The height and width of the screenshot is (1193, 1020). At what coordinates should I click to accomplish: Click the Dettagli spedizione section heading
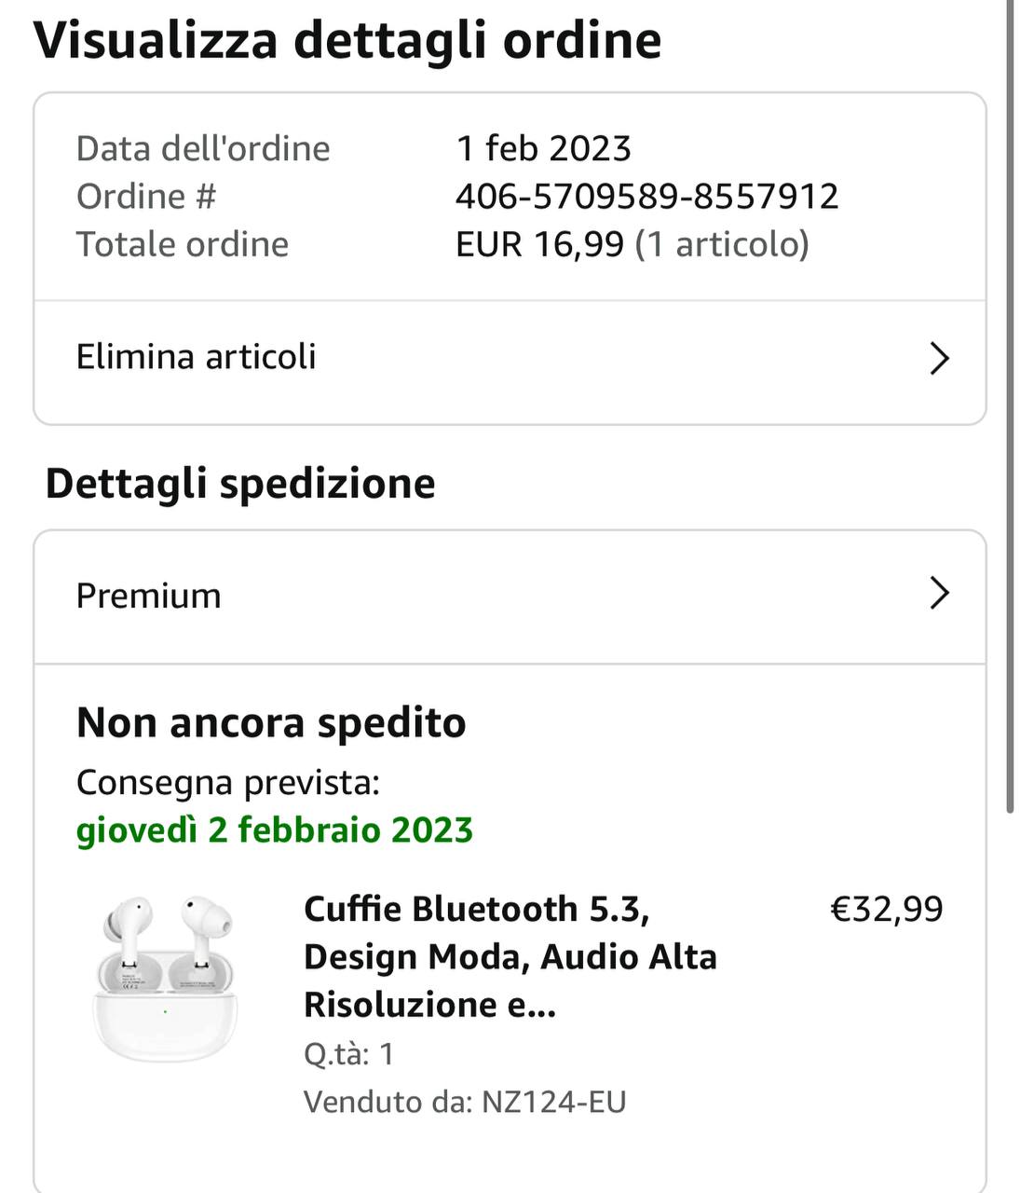pyautogui.click(x=240, y=483)
